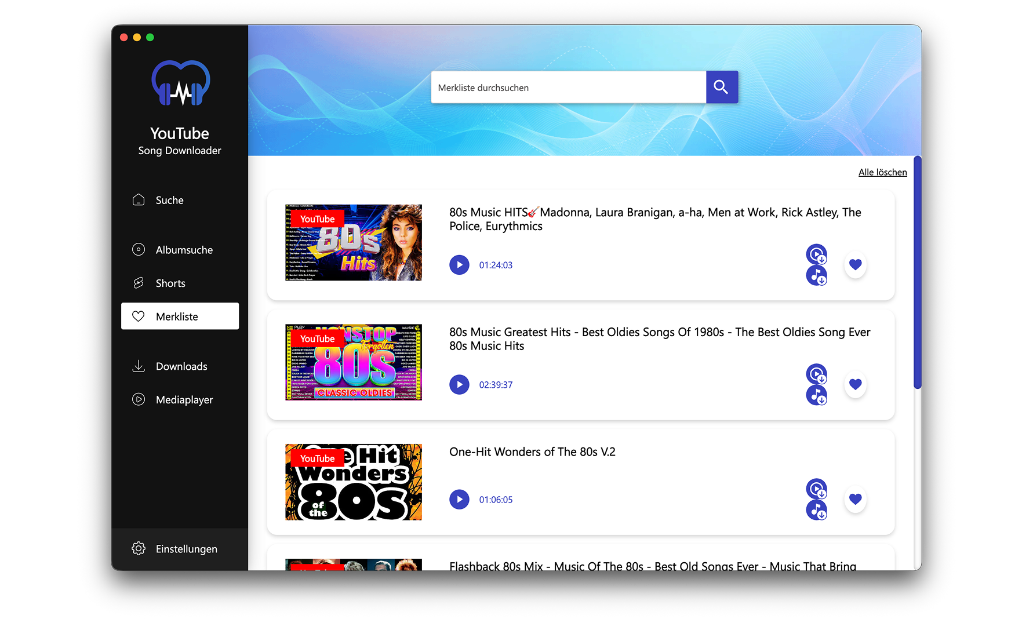Click the gear icon beside Einstellungen
Viewport: 1033px width, 619px height.
click(x=139, y=548)
